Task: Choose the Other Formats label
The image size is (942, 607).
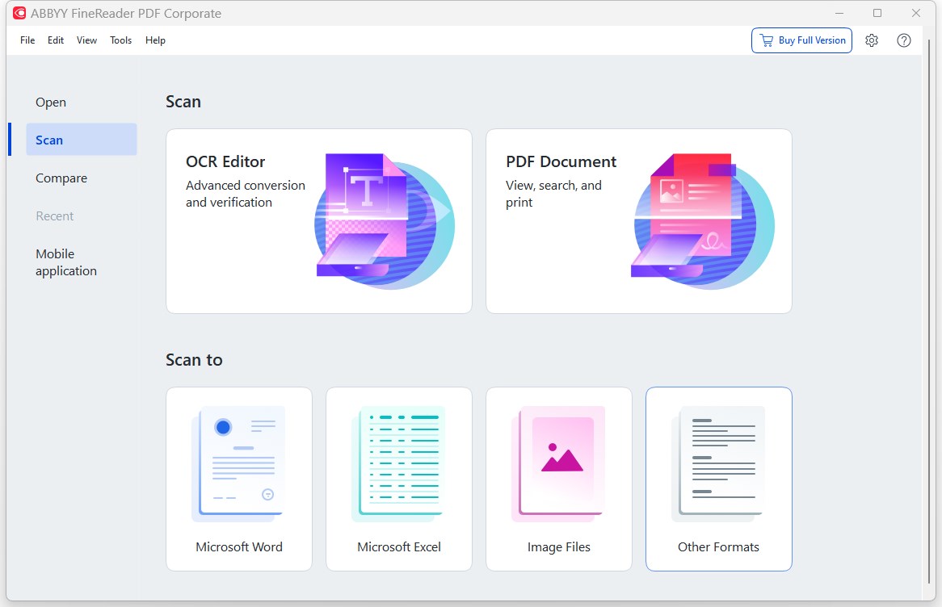Action: coord(718,547)
